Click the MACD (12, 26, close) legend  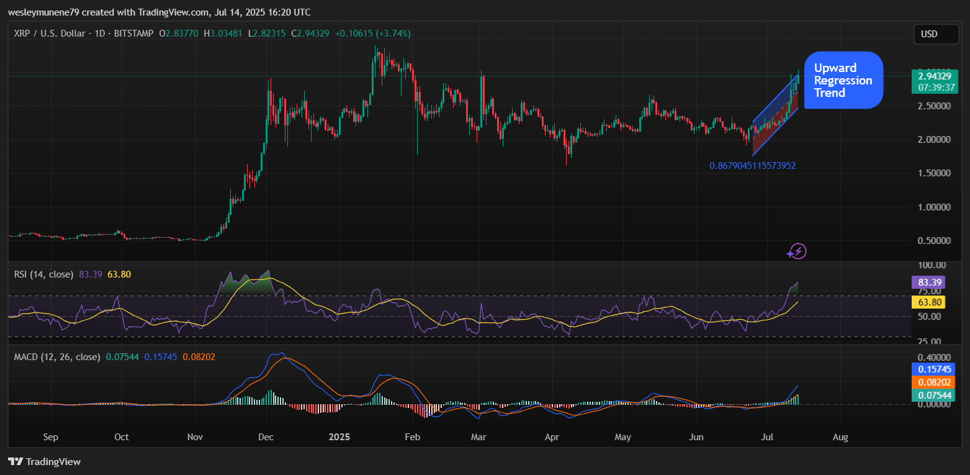click(x=57, y=356)
